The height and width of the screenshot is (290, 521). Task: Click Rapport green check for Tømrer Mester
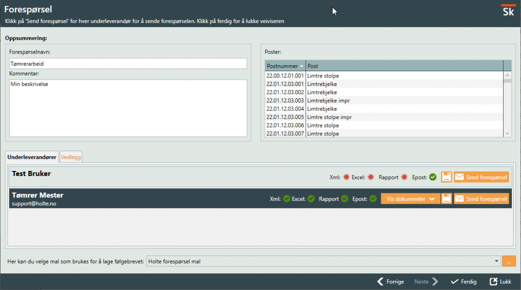(344, 199)
